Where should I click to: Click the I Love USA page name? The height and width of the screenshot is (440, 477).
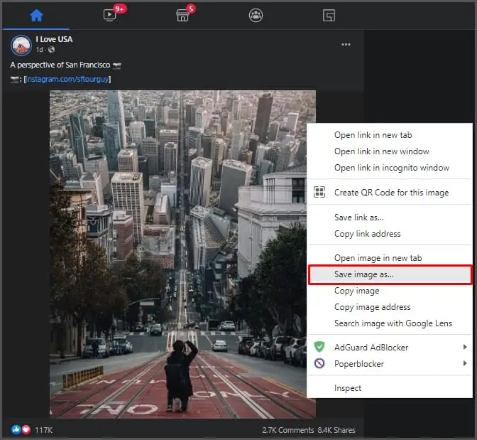54,39
